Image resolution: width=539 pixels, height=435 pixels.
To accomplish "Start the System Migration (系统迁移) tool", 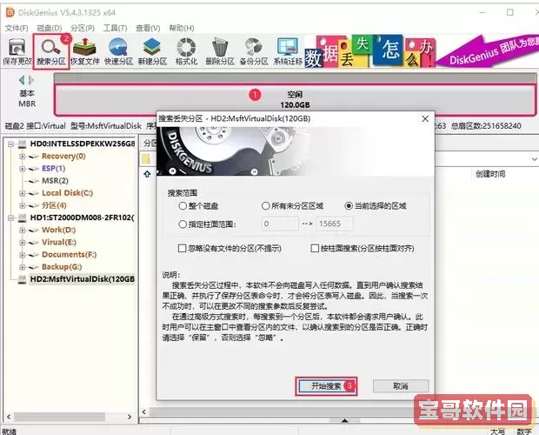I will point(288,52).
